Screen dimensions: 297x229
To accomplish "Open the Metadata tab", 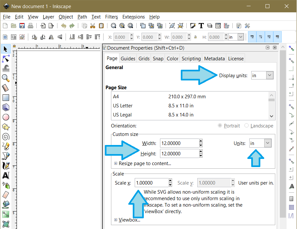I will coord(215,59).
